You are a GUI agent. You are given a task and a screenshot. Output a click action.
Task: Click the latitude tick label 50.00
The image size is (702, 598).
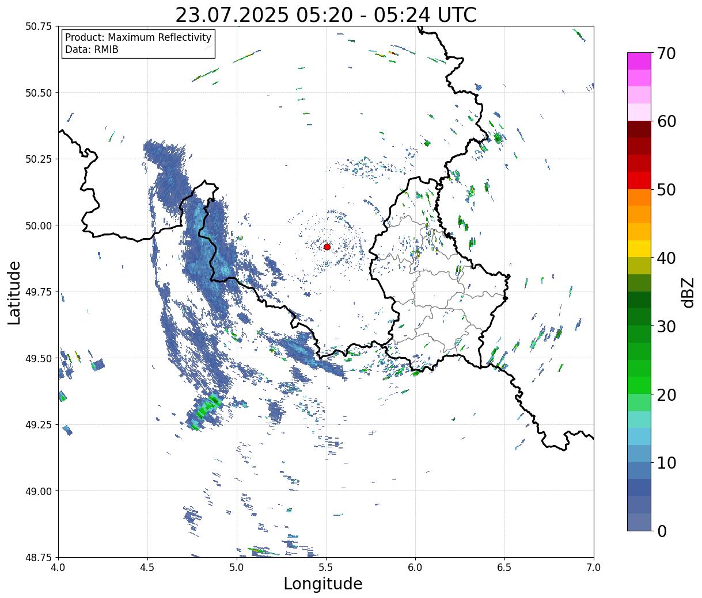point(38,225)
